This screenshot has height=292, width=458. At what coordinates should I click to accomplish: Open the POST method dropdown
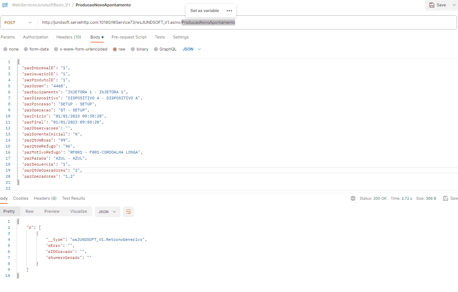coord(18,22)
